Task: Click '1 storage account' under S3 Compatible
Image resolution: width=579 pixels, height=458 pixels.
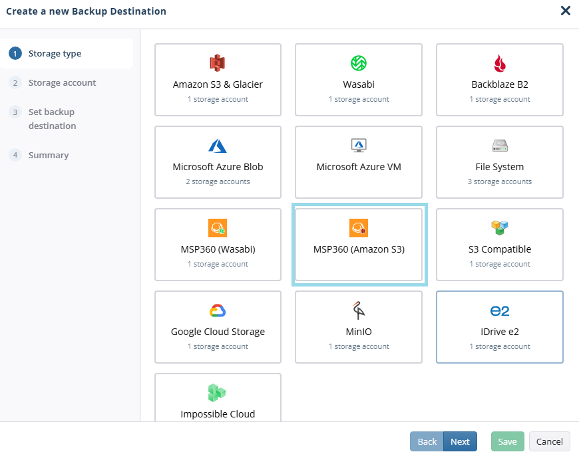Action: pyautogui.click(x=500, y=264)
